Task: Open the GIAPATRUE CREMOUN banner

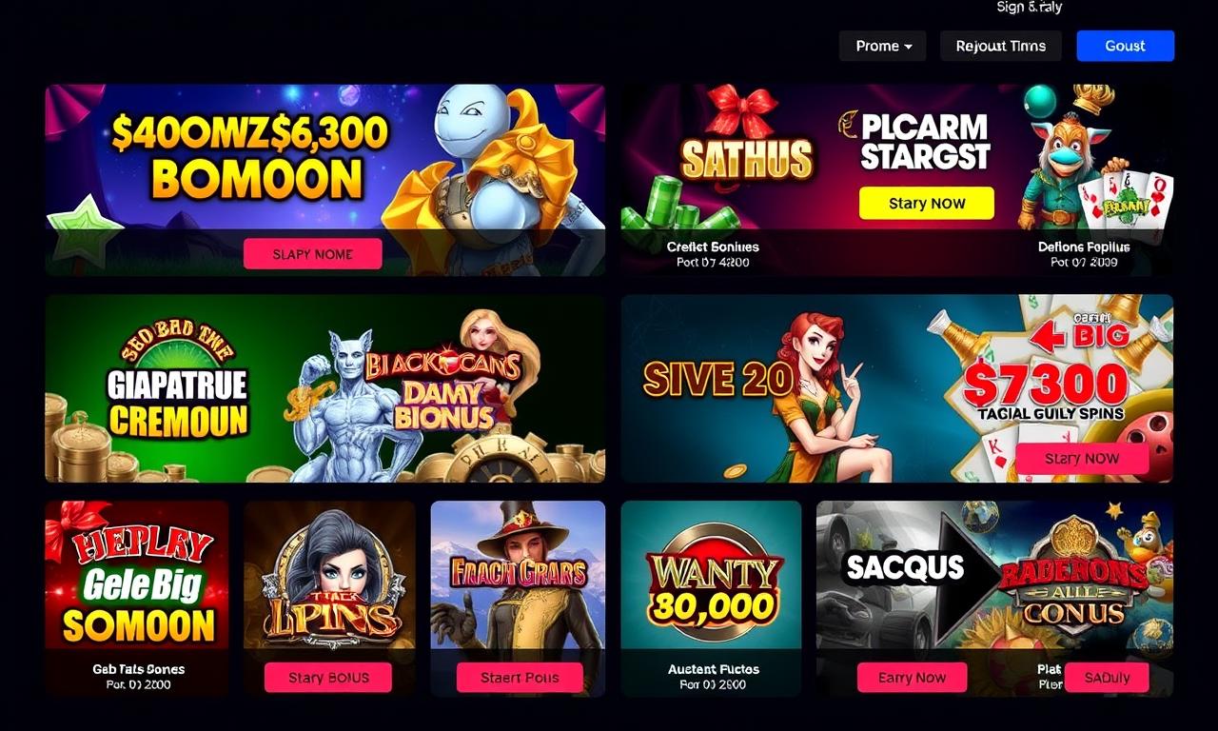Action: [325, 388]
